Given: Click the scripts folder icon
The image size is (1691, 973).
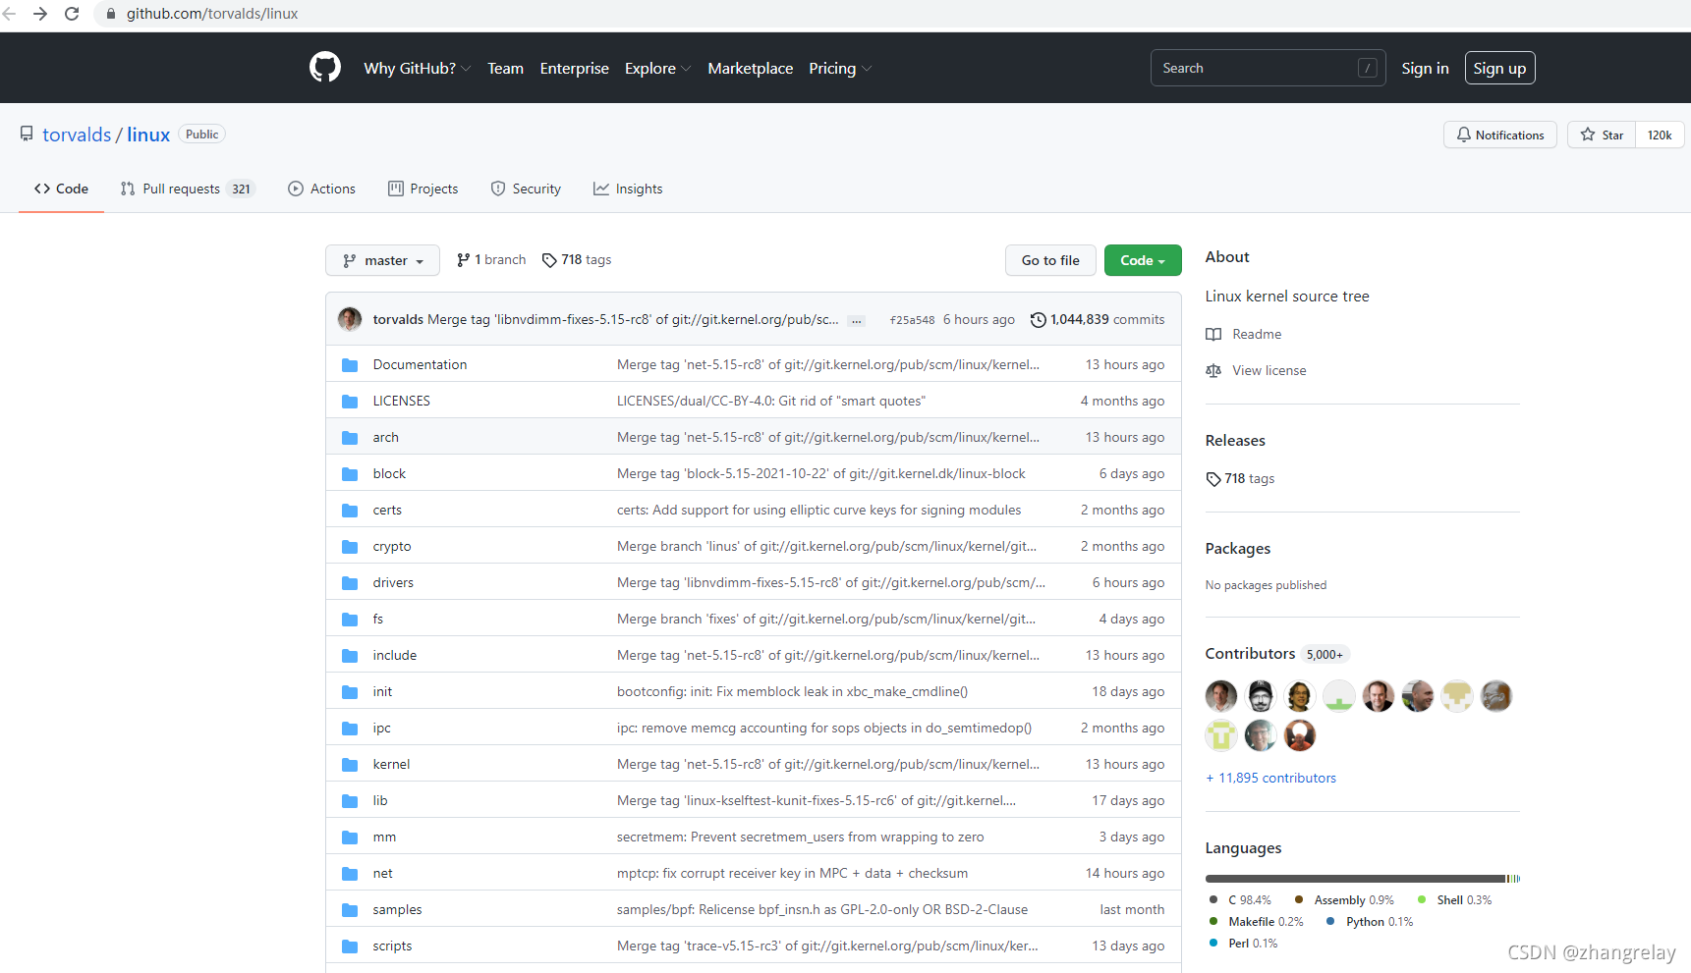Looking at the screenshot, I should (x=350, y=946).
